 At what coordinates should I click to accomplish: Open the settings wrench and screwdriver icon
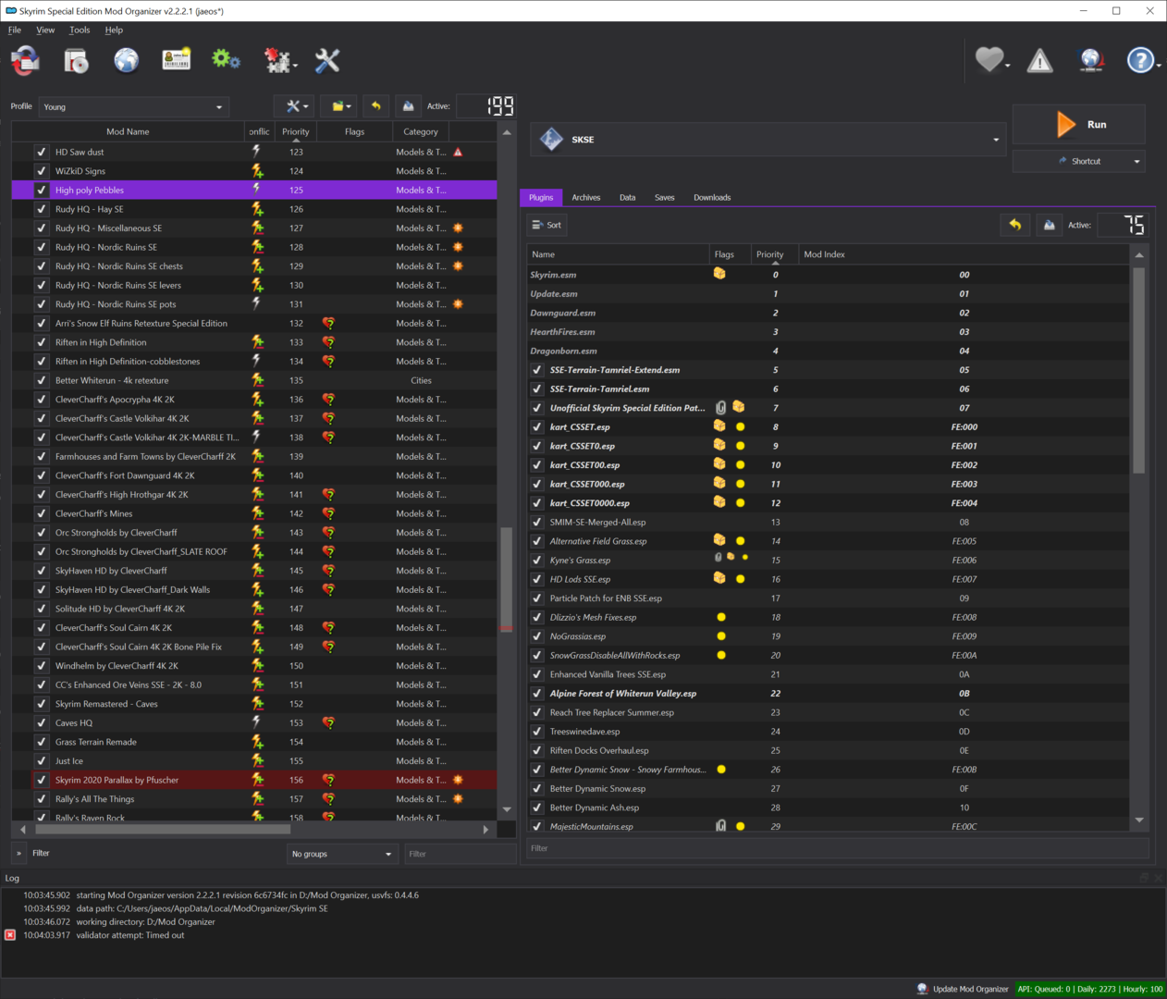pyautogui.click(x=327, y=61)
